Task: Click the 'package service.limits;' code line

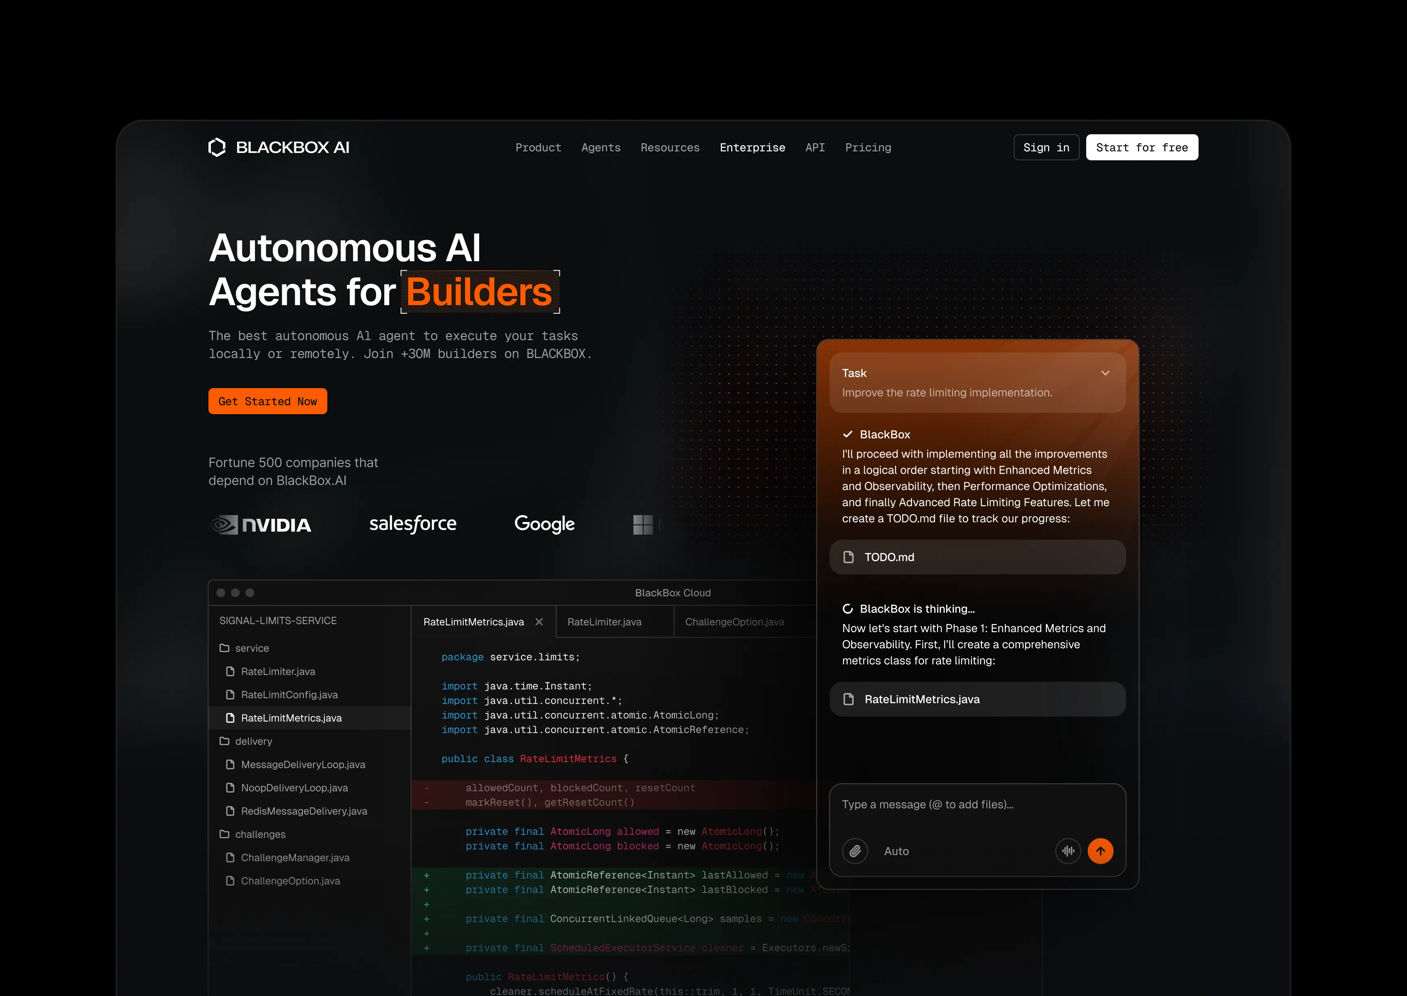Action: pos(511,657)
